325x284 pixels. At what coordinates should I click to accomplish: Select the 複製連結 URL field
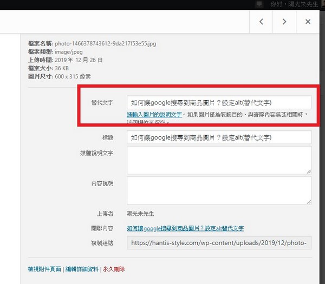click(x=219, y=243)
